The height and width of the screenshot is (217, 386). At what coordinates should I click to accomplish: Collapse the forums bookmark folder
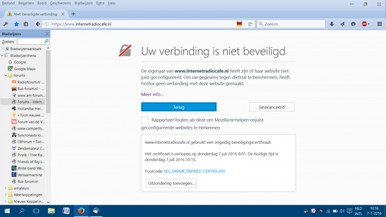pos(6,76)
